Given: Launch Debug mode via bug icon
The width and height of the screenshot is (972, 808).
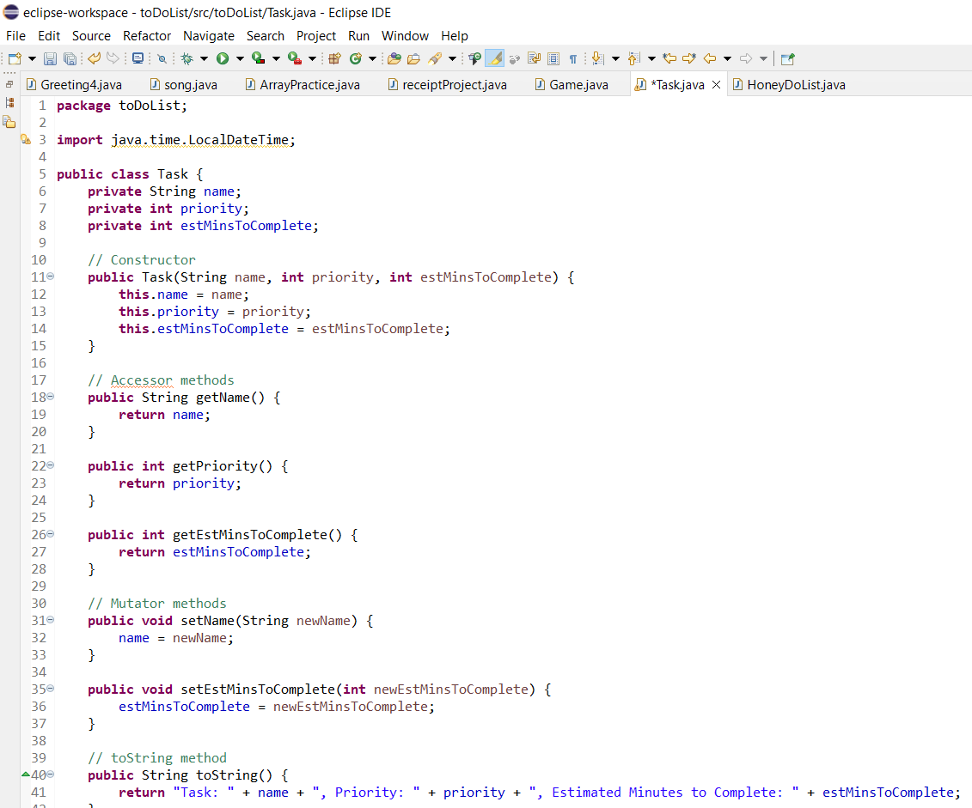Looking at the screenshot, I should tap(186, 58).
